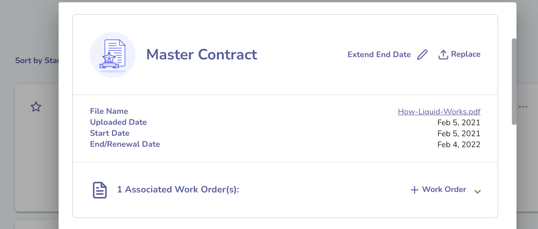Click the dialog vertical scrollbar thumb
Image resolution: width=538 pixels, height=229 pixels.
(x=514, y=81)
